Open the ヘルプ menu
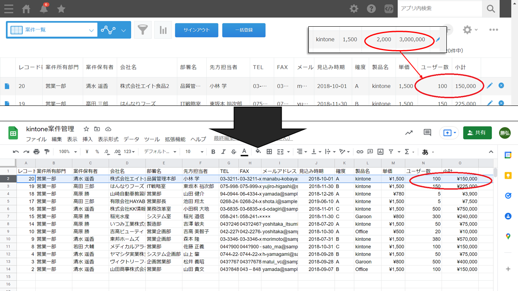Screen dimensions: 518x291 coord(198,139)
